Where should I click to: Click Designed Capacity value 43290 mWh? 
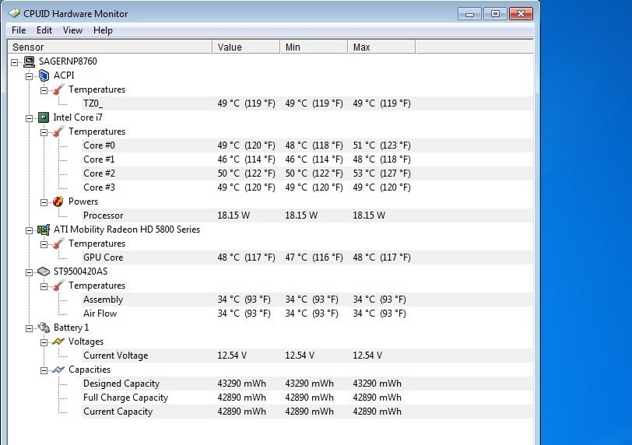[242, 384]
